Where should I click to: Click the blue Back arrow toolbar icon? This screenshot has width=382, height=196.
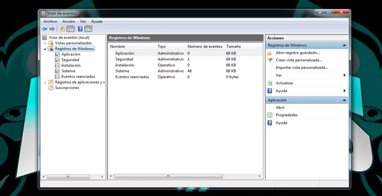click(45, 29)
